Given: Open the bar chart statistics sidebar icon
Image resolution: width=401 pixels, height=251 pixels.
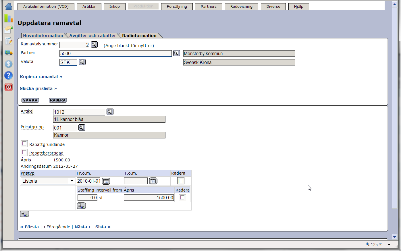Looking at the screenshot, I should coord(9,18).
